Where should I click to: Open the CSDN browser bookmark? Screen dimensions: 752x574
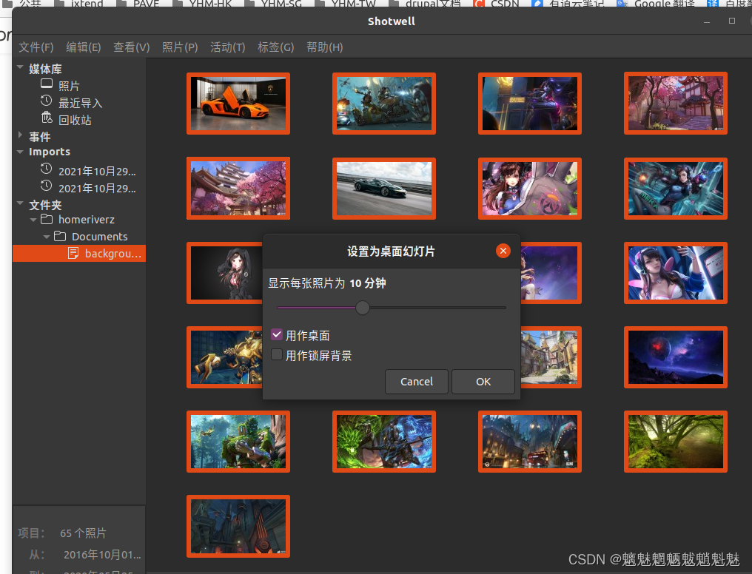pos(496,4)
